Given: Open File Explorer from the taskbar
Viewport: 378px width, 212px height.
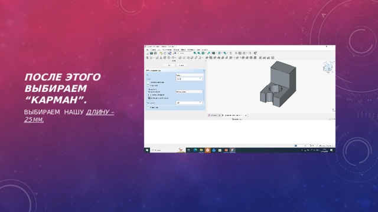Looking at the screenshot, I should coord(201,150).
